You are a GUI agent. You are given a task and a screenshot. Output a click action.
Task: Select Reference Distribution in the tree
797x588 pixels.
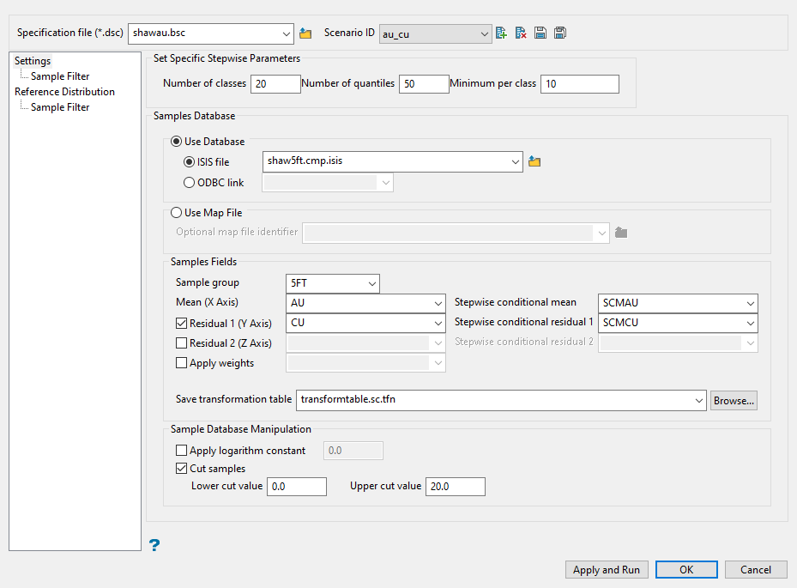[x=64, y=92]
